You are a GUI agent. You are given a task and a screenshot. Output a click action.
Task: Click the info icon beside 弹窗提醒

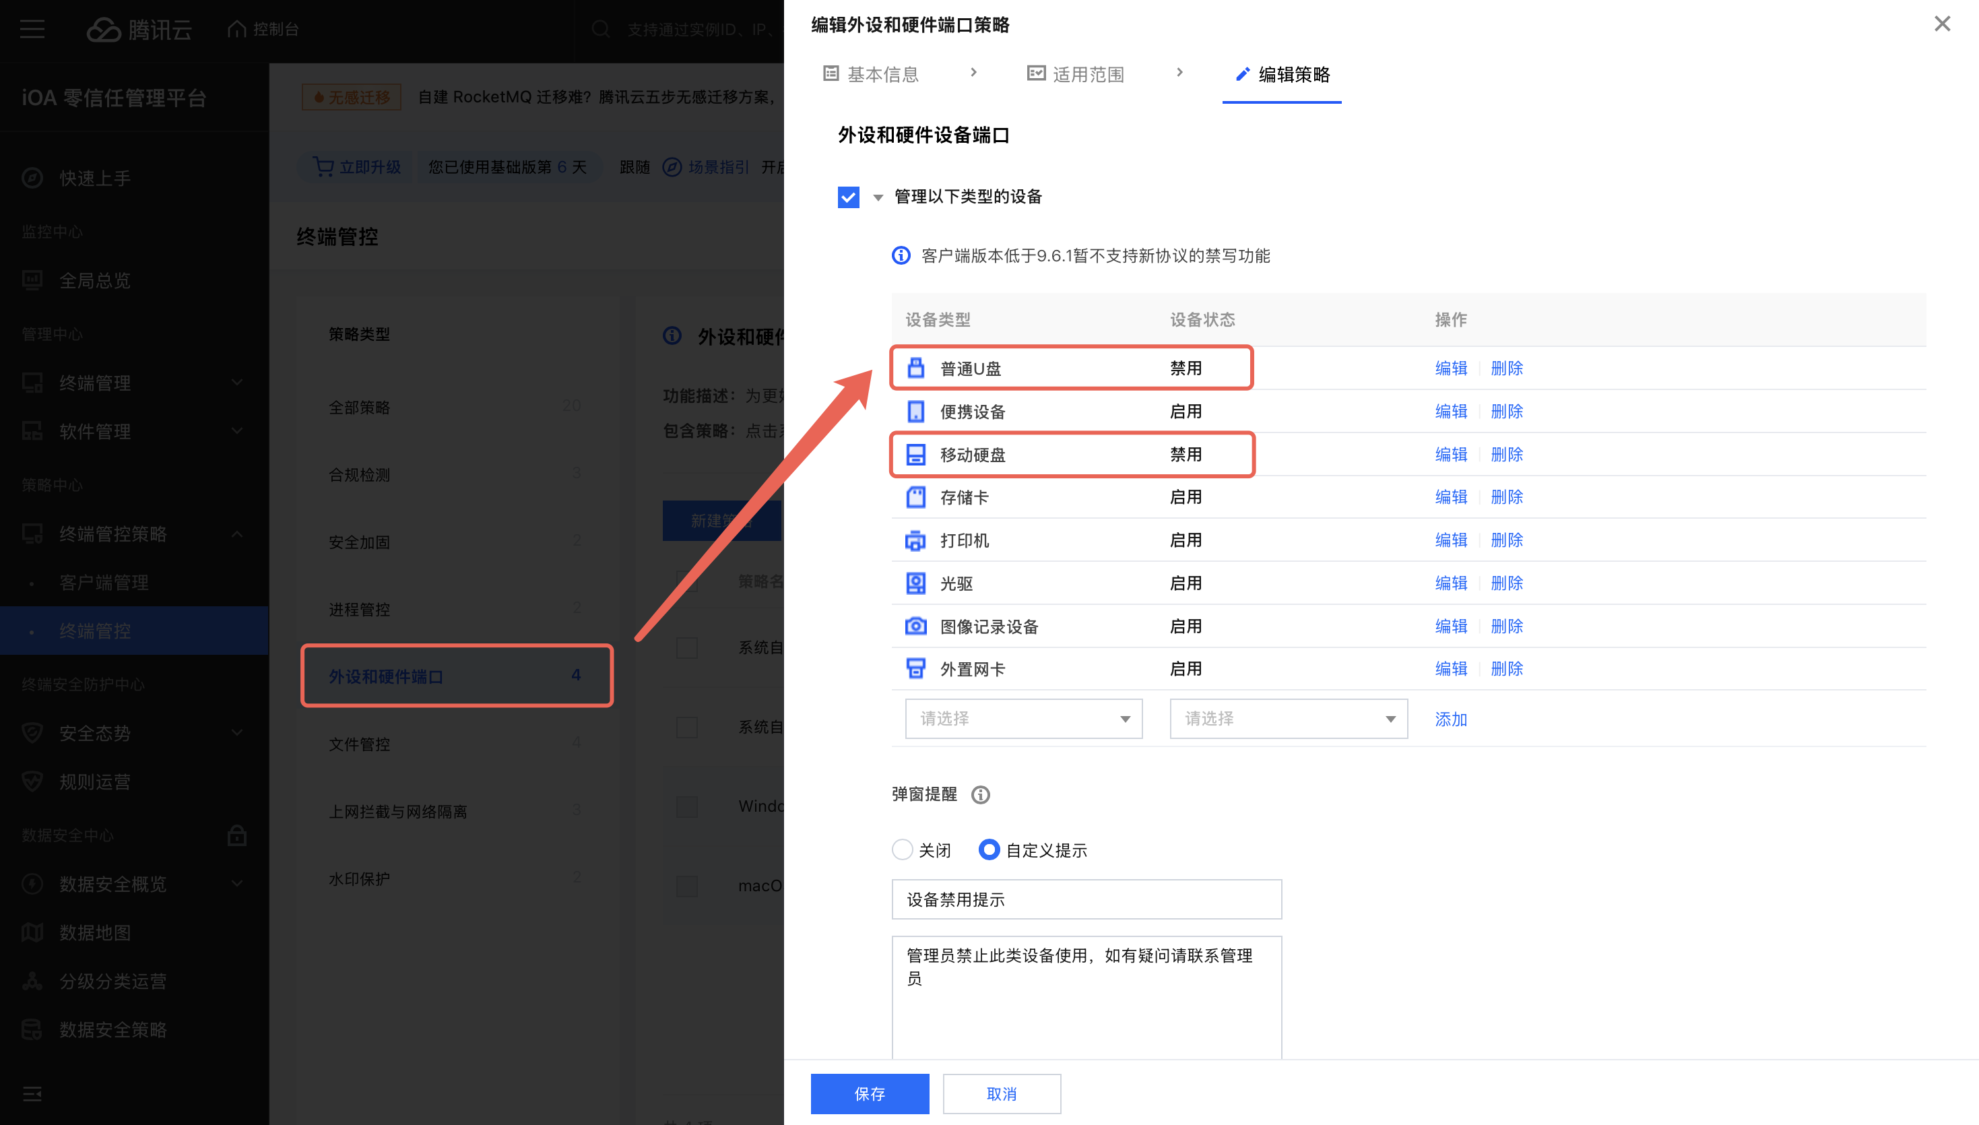(x=980, y=794)
